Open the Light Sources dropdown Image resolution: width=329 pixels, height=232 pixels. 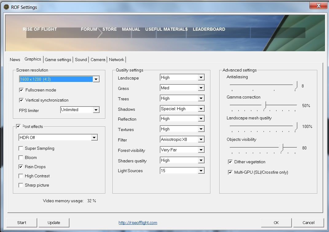pos(182,171)
